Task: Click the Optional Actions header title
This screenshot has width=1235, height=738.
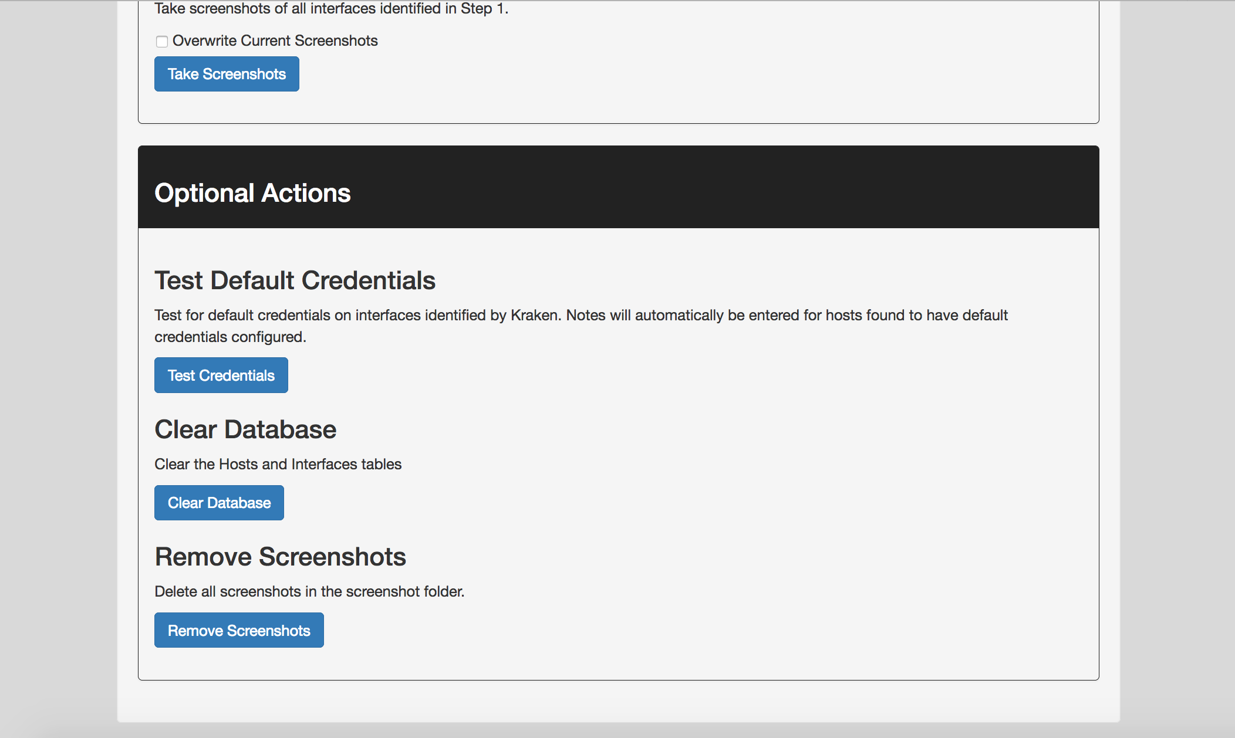Action: point(252,193)
